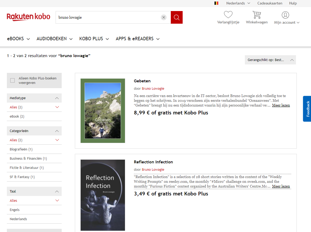This screenshot has width=311, height=232.
Task: Collapse the Categorieën filter section
Action: pyautogui.click(x=34, y=131)
